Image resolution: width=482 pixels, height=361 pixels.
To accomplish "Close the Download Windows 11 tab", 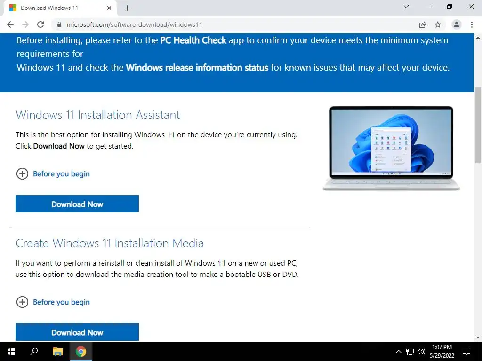I will click(109, 8).
